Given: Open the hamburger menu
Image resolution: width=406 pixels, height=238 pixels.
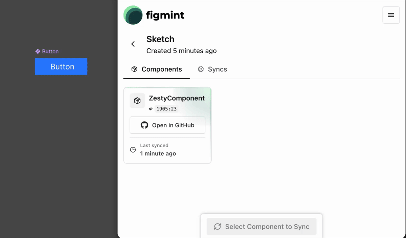Looking at the screenshot, I should (x=391, y=15).
